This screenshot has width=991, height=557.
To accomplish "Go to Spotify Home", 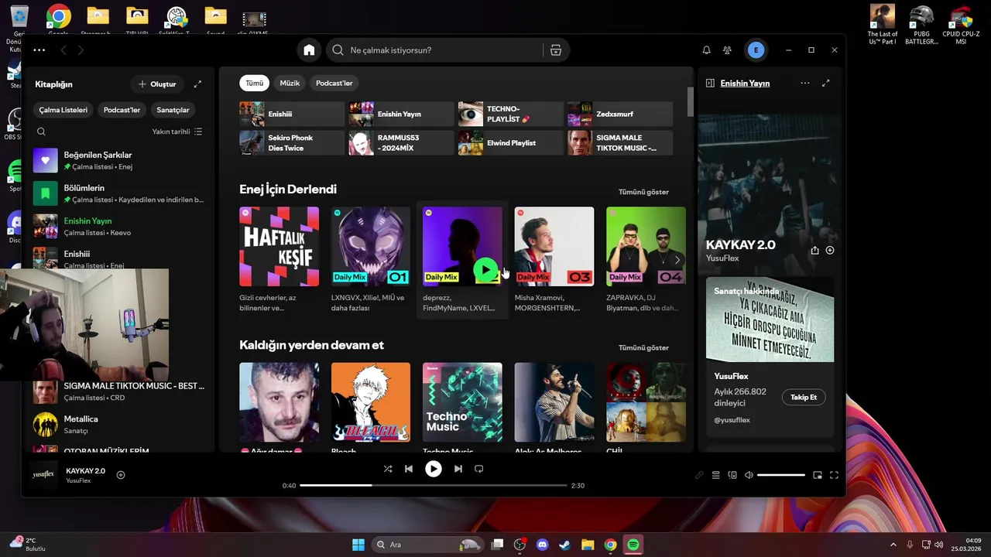I will click(309, 50).
